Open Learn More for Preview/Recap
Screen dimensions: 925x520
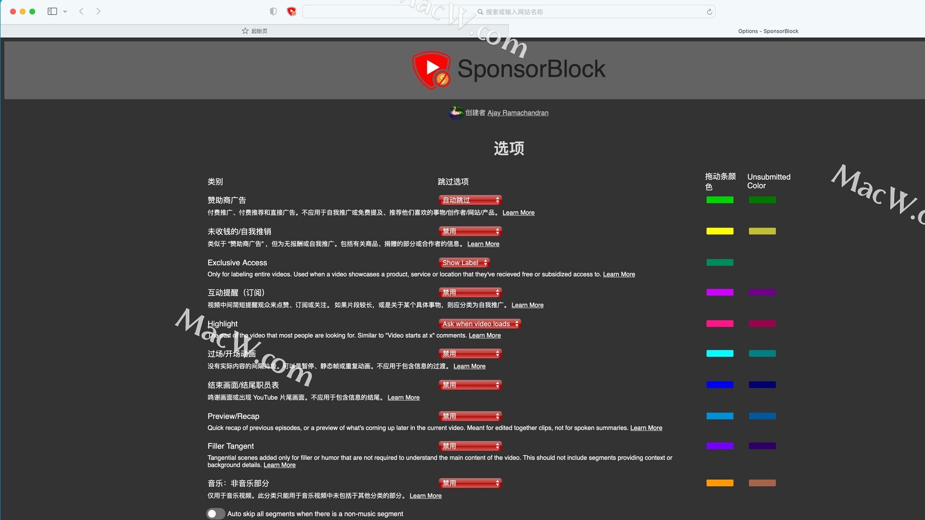[x=646, y=428]
